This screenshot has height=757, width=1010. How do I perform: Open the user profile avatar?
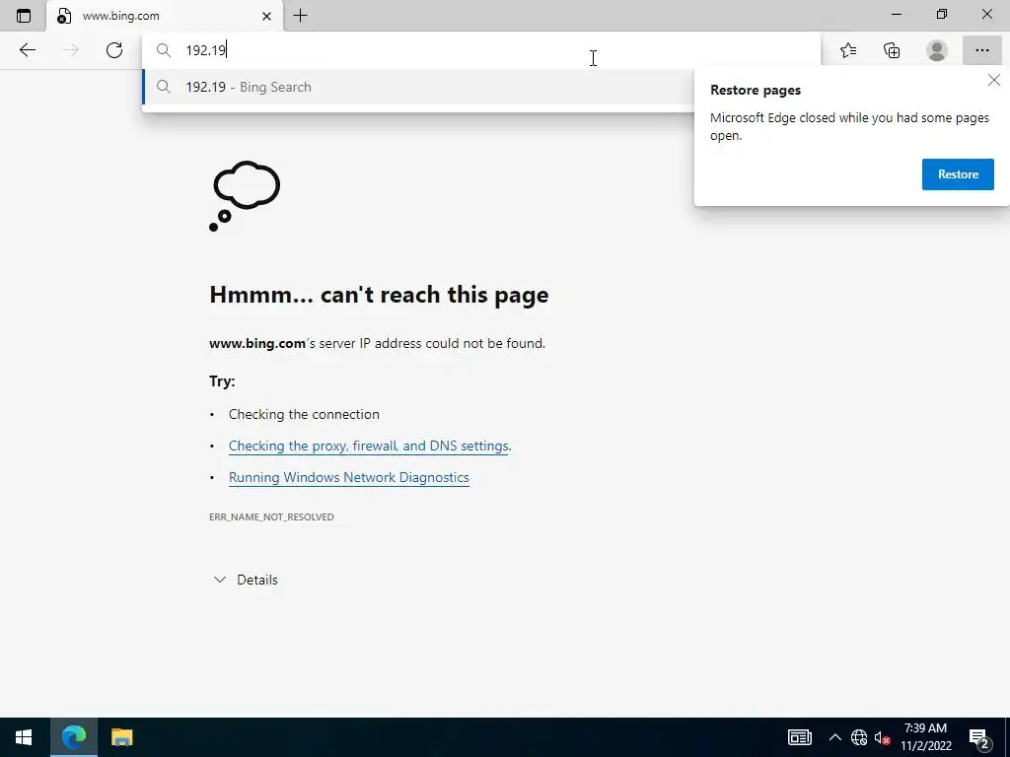937,50
